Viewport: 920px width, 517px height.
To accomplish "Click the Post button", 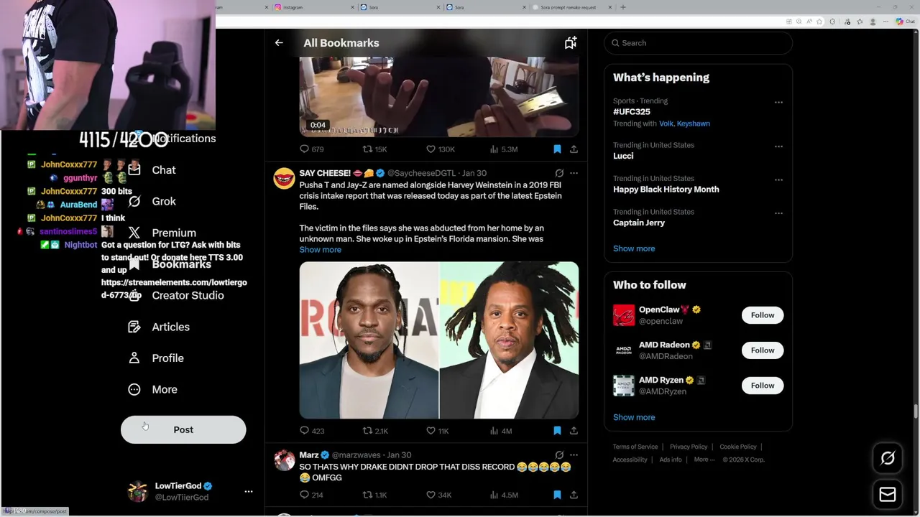I will tap(183, 429).
